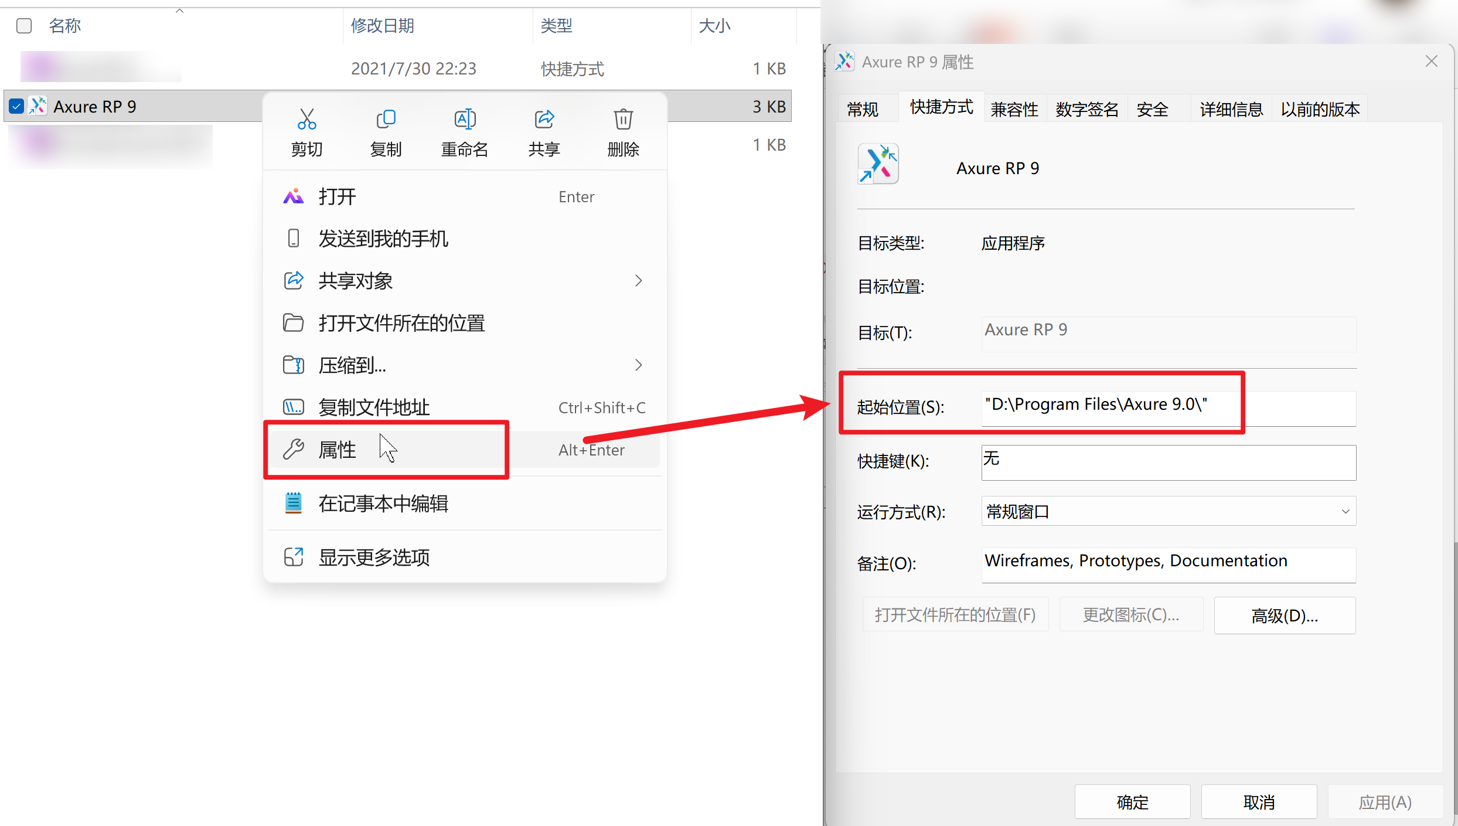Image resolution: width=1458 pixels, height=826 pixels.
Task: Switch to the 数字签名 tab
Action: (1087, 109)
